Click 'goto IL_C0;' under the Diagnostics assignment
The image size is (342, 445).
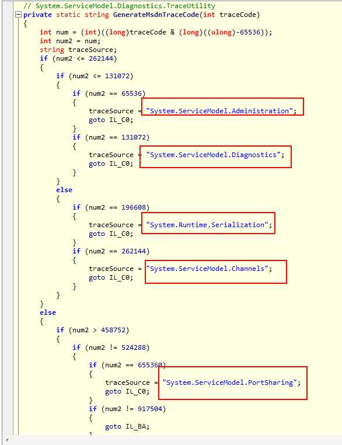(111, 164)
